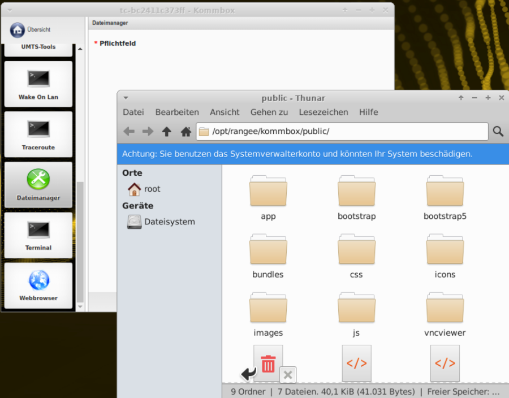Go to parent folder with up arrow
Viewport: 509px width, 398px height.
click(166, 132)
